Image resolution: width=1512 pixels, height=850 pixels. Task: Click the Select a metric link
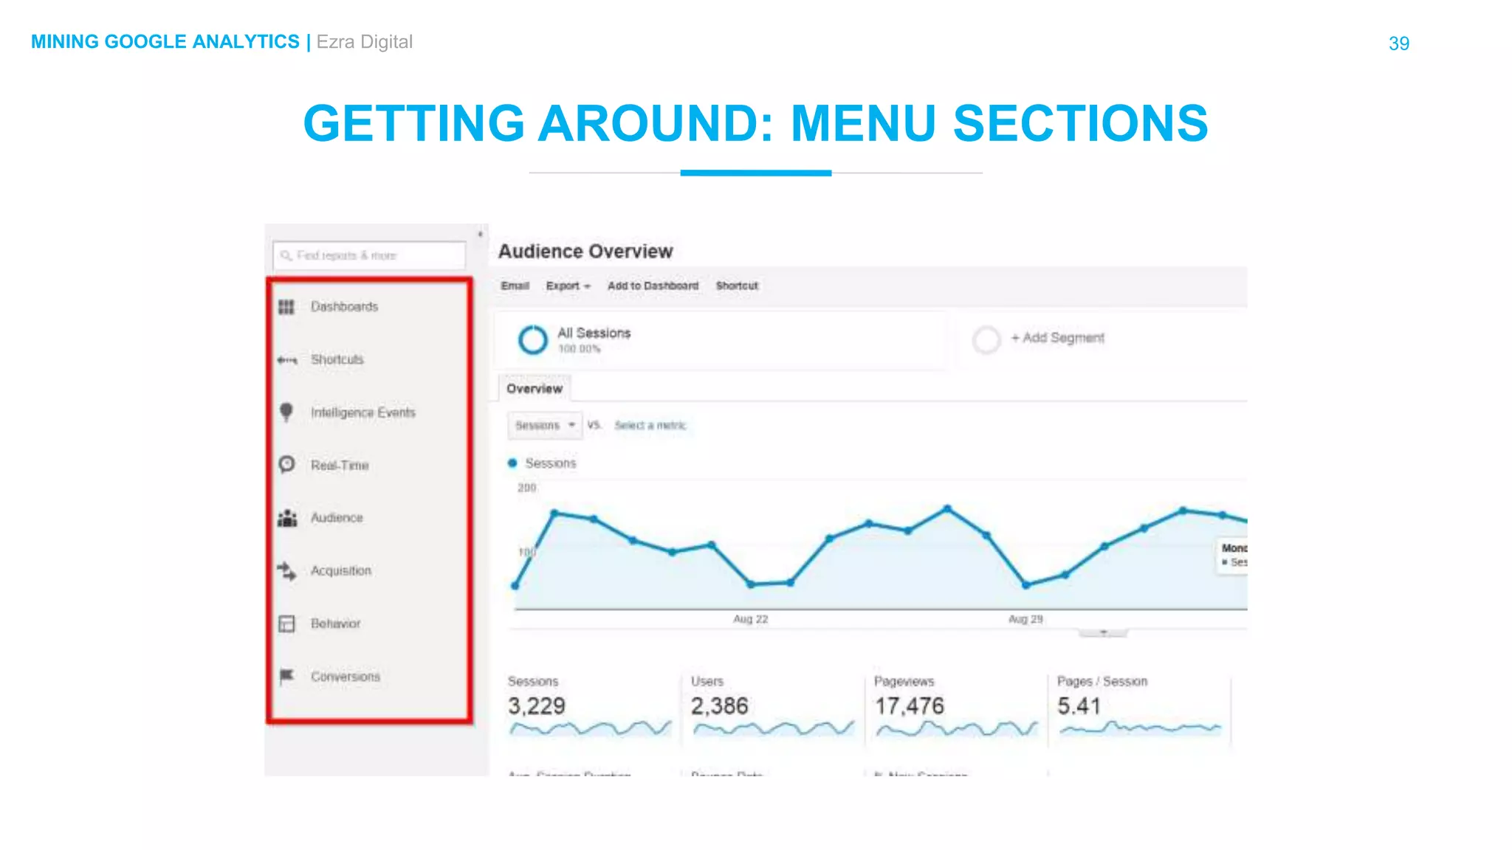click(650, 426)
